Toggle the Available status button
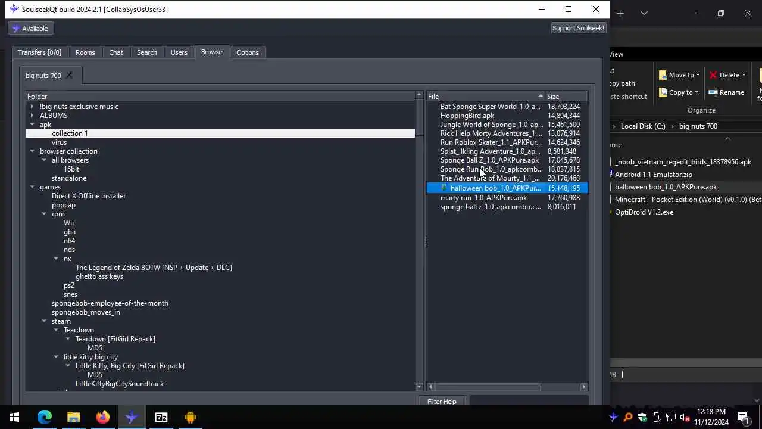The width and height of the screenshot is (762, 429). point(30,29)
